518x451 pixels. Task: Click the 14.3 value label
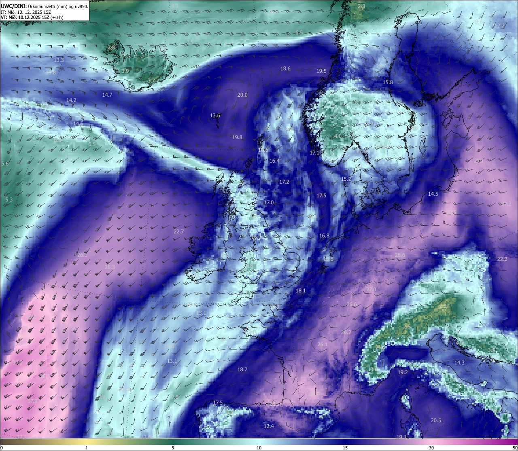click(x=459, y=363)
